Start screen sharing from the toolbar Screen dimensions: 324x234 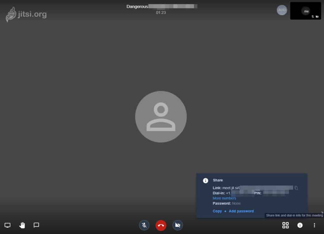[8, 225]
